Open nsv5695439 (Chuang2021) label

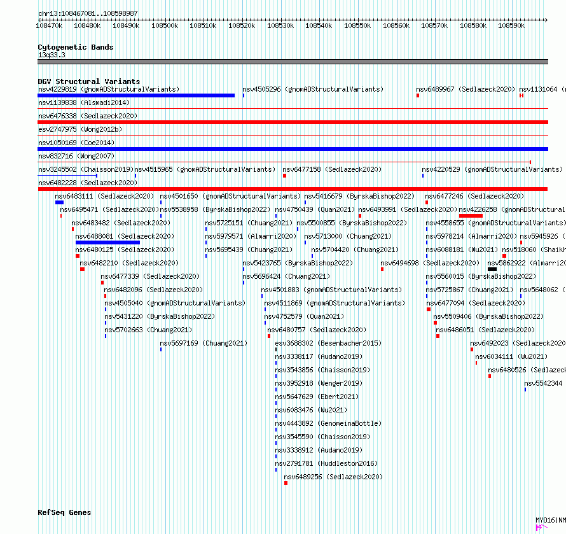[249, 249]
